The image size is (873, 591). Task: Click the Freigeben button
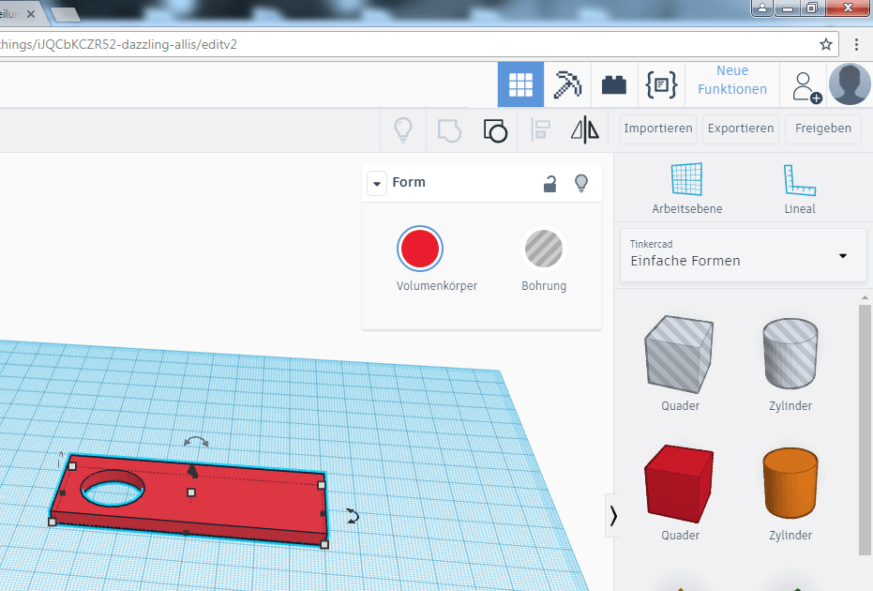tap(823, 129)
